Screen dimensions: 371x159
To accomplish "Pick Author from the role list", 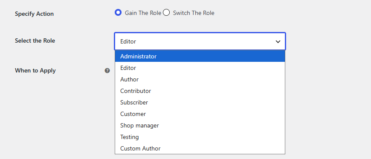I will click(x=200, y=79).
